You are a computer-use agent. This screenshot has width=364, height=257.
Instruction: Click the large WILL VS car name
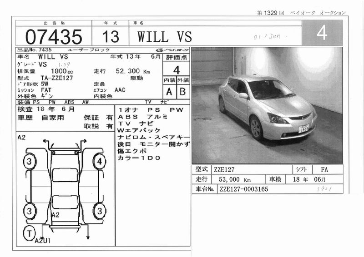[165, 37]
